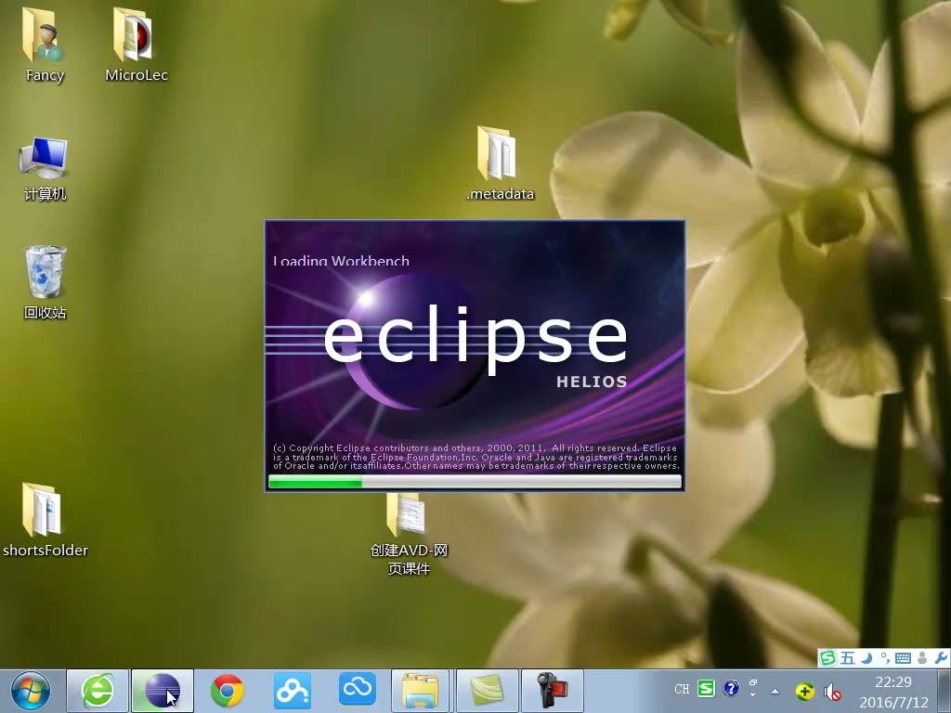
Task: Open the red camcorder recorder taskbar icon
Action: coord(552,691)
